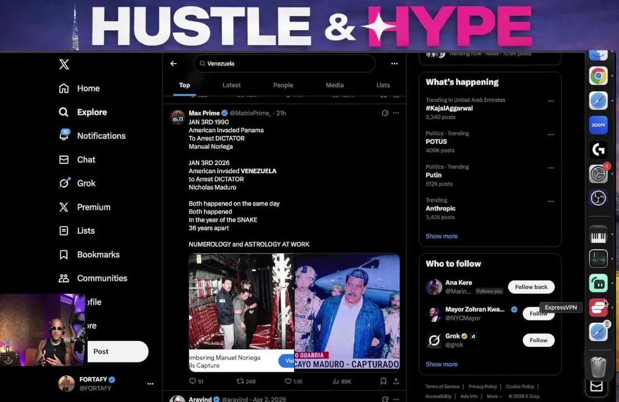Show more under Who to follow
Screen dimensions: 619x402
442,365
